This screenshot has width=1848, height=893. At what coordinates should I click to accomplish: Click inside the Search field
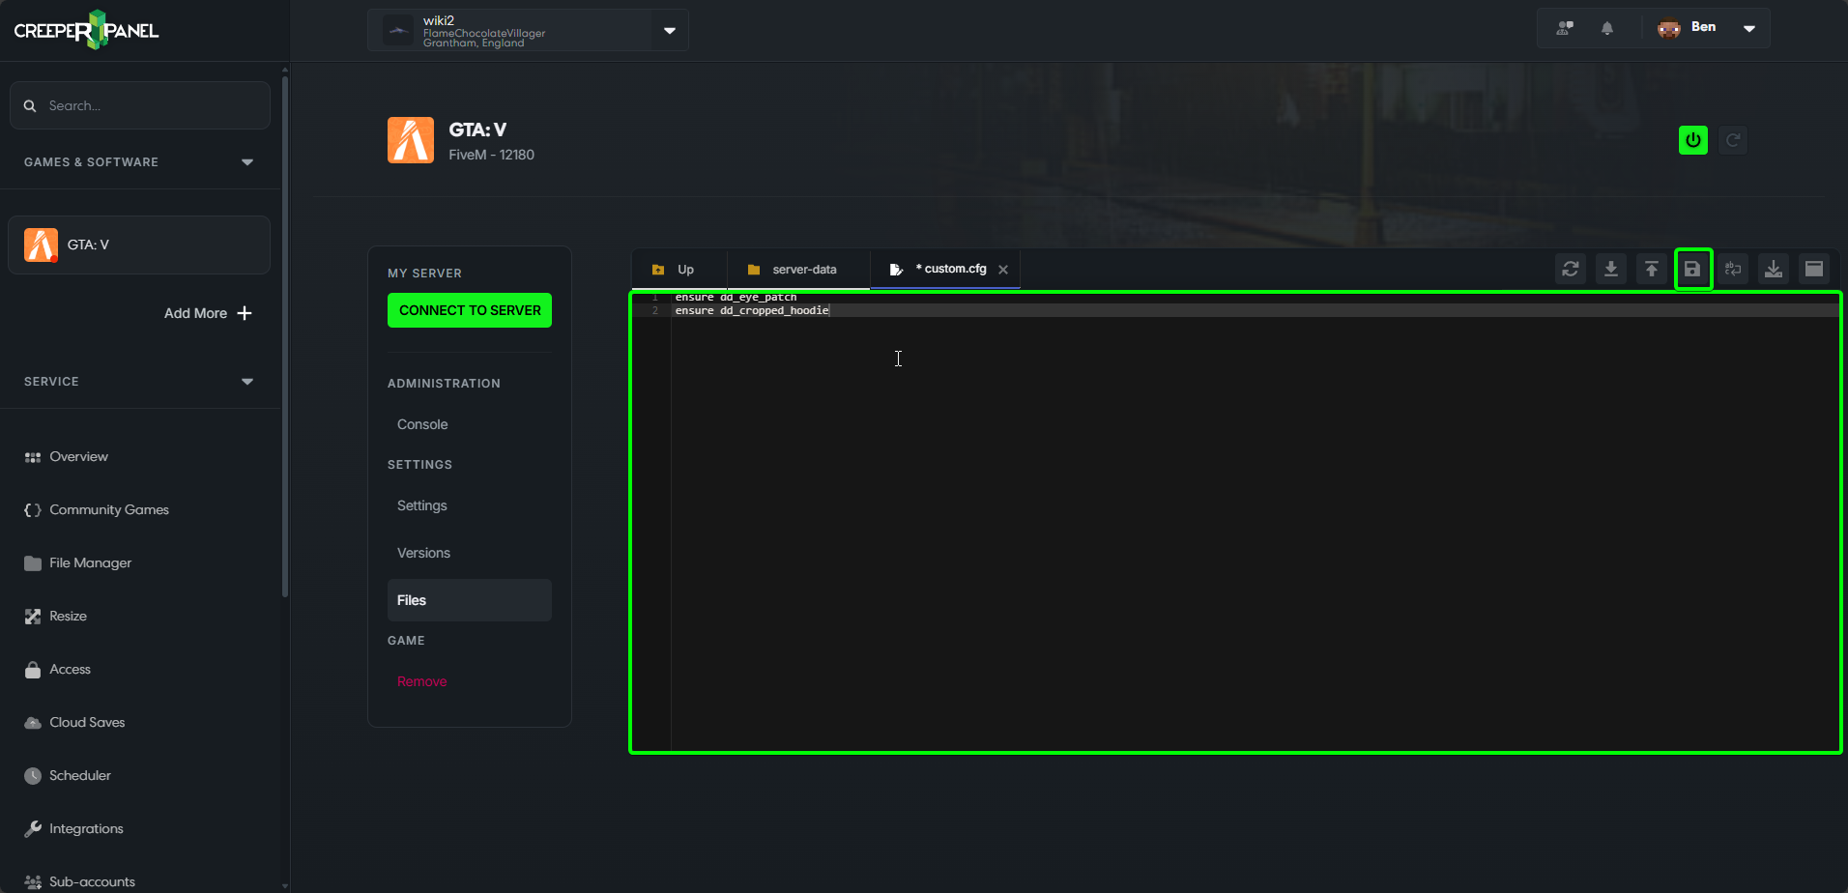(x=139, y=105)
